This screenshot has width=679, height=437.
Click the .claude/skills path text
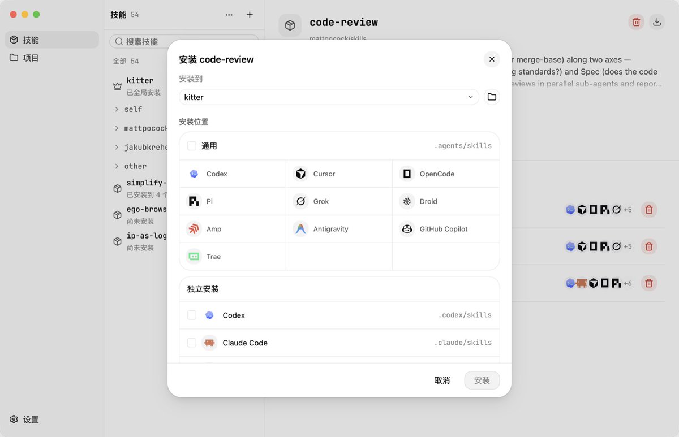coord(463,343)
